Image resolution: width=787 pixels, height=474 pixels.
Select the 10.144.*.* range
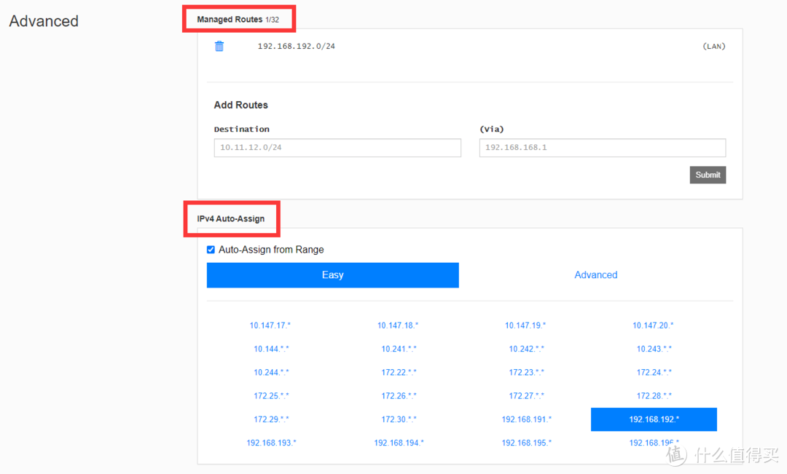coord(271,349)
